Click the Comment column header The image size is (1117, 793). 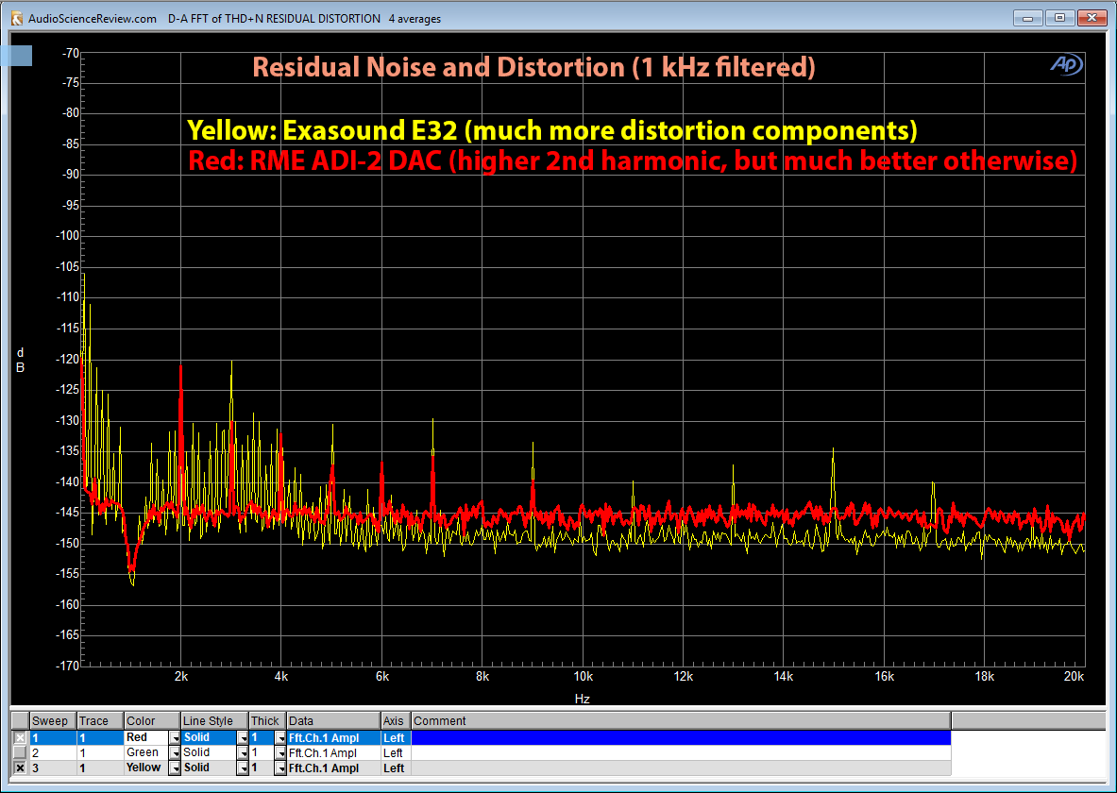(x=681, y=721)
